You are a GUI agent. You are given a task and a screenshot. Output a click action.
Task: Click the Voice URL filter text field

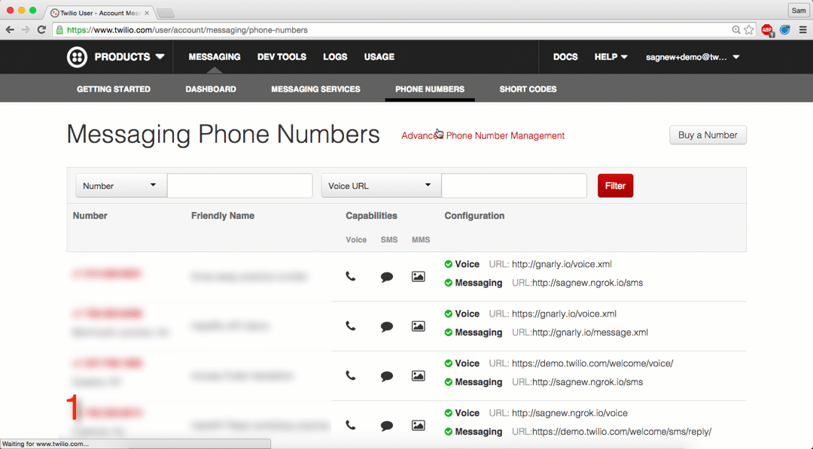point(514,186)
